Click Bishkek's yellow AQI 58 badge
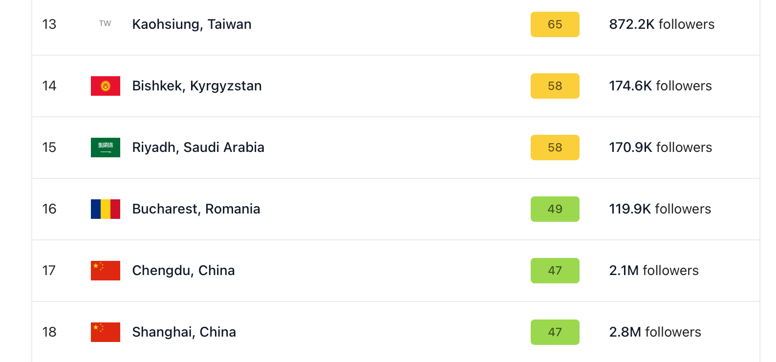The image size is (776, 362). [555, 86]
